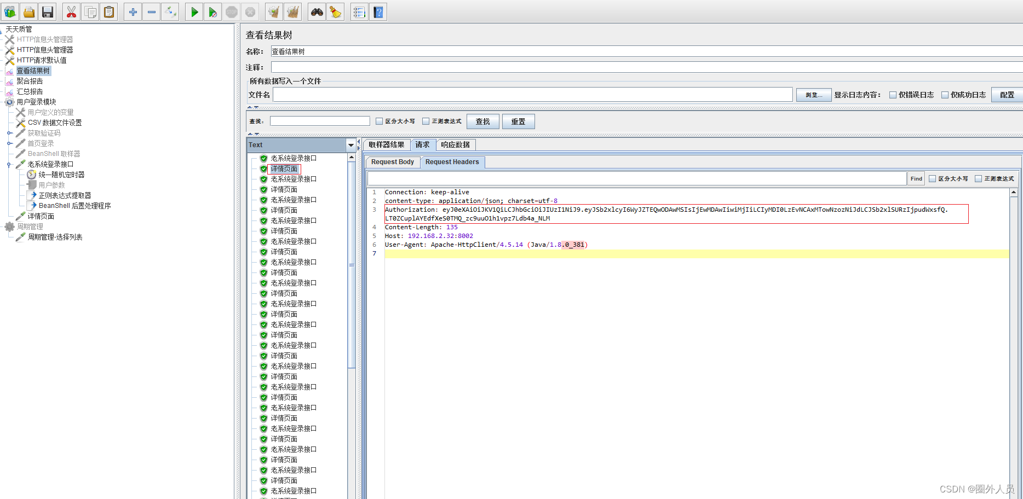This screenshot has width=1023, height=499.
Task: Focus the 注释 input field
Action: 647,67
